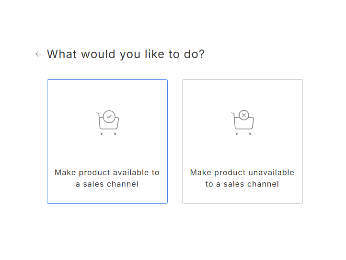Pick the gray-bordered unavailable option card
This screenshot has width=346, height=260.
click(242, 142)
